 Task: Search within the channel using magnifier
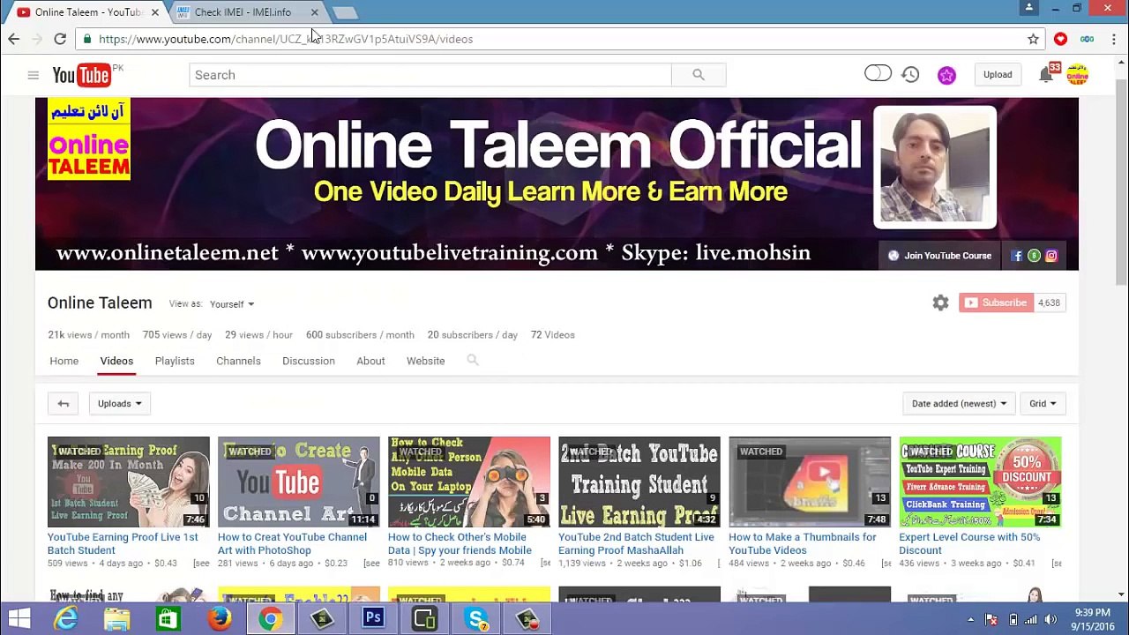(x=473, y=360)
